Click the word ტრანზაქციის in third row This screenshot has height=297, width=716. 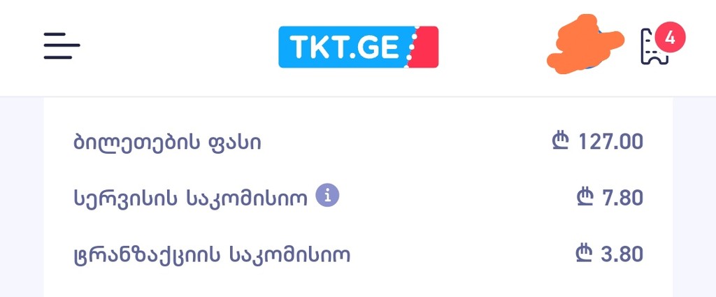(146, 254)
